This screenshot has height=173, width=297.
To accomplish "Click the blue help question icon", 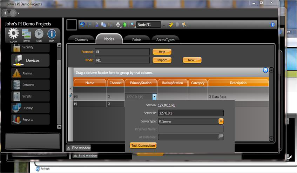I will [272, 25].
